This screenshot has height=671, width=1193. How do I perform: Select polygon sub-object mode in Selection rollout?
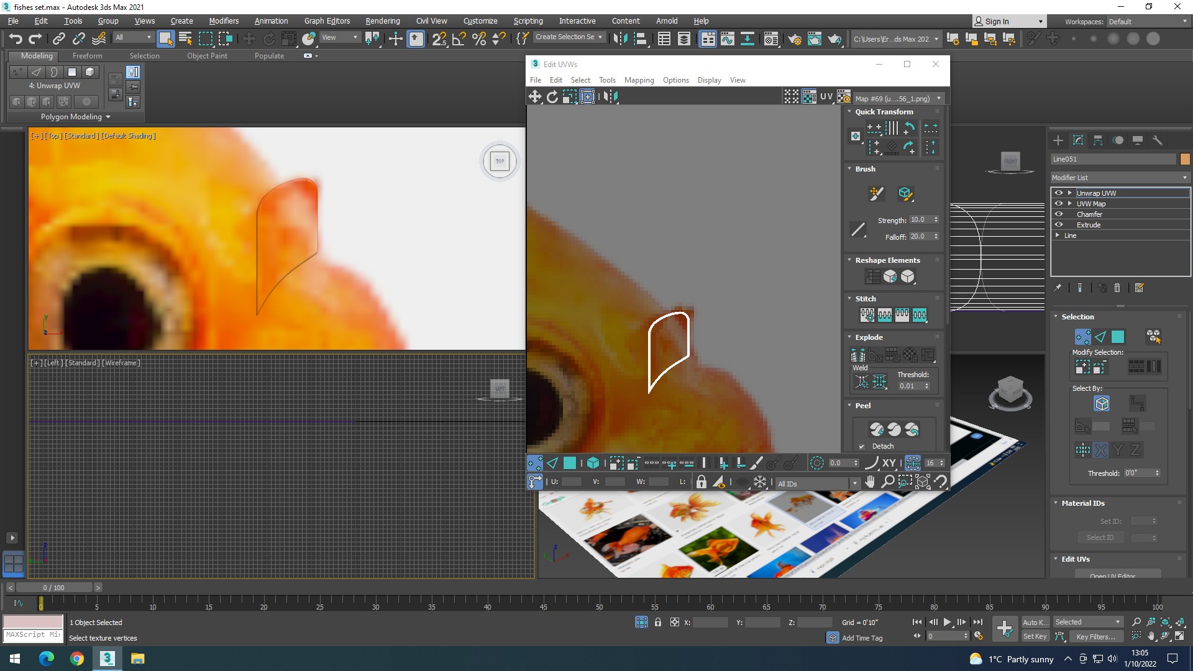click(x=1118, y=337)
